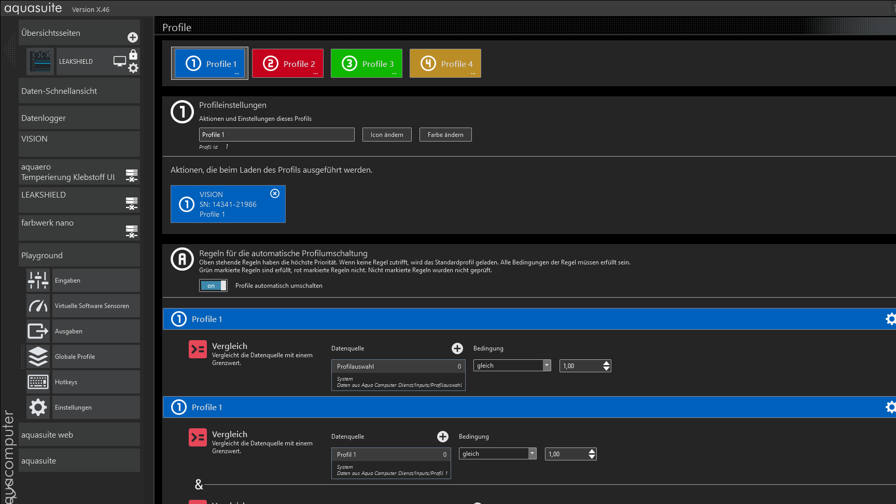Open Hotkeys in the Playground menu
This screenshot has height=504, width=896.
(x=83, y=382)
